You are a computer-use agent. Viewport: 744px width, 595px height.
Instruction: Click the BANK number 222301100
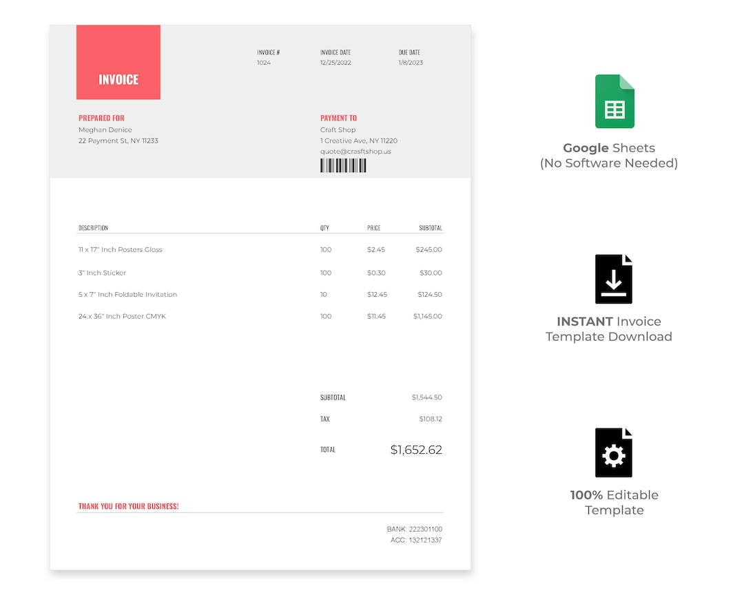[x=414, y=529]
